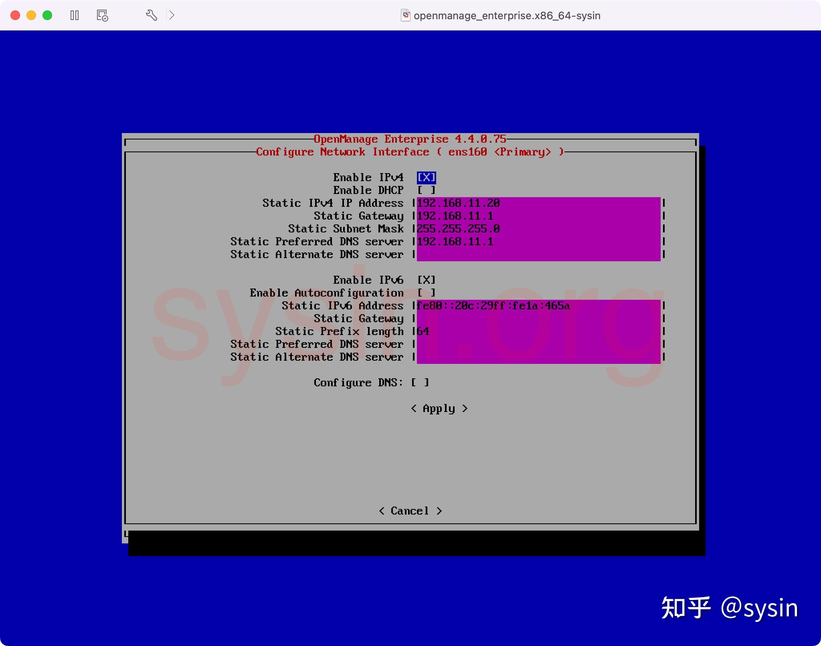Toggle the Enable IPv4 checkbox
This screenshot has height=646, width=821.
point(426,178)
